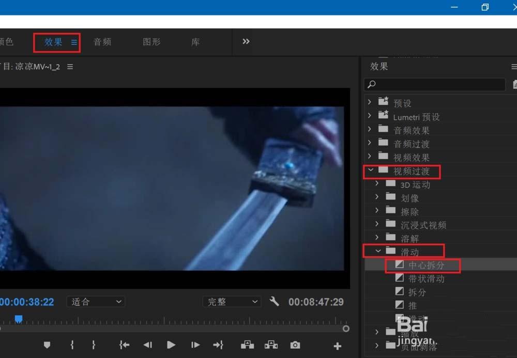Switch to the 音频 tab
This screenshot has width=517, height=358.
(x=102, y=42)
